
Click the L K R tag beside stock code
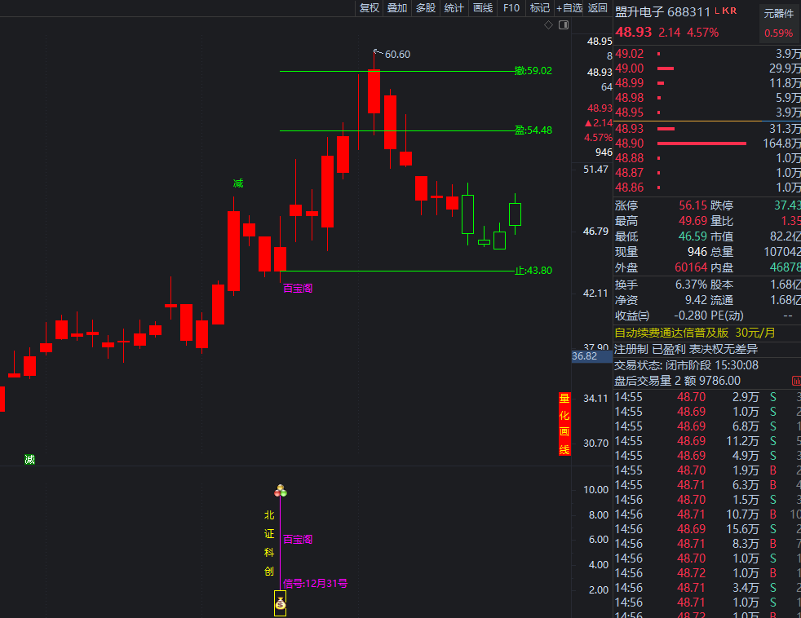(x=725, y=11)
